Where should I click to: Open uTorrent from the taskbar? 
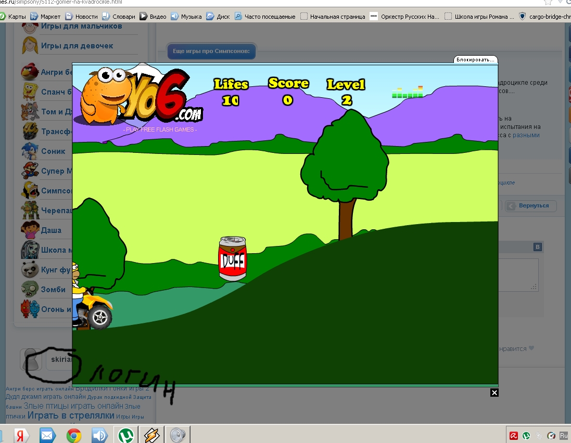pyautogui.click(x=126, y=435)
